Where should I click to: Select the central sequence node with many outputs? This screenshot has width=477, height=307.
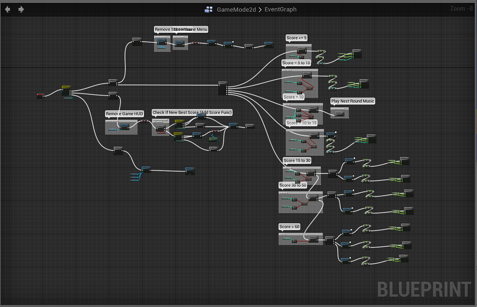[x=223, y=88]
